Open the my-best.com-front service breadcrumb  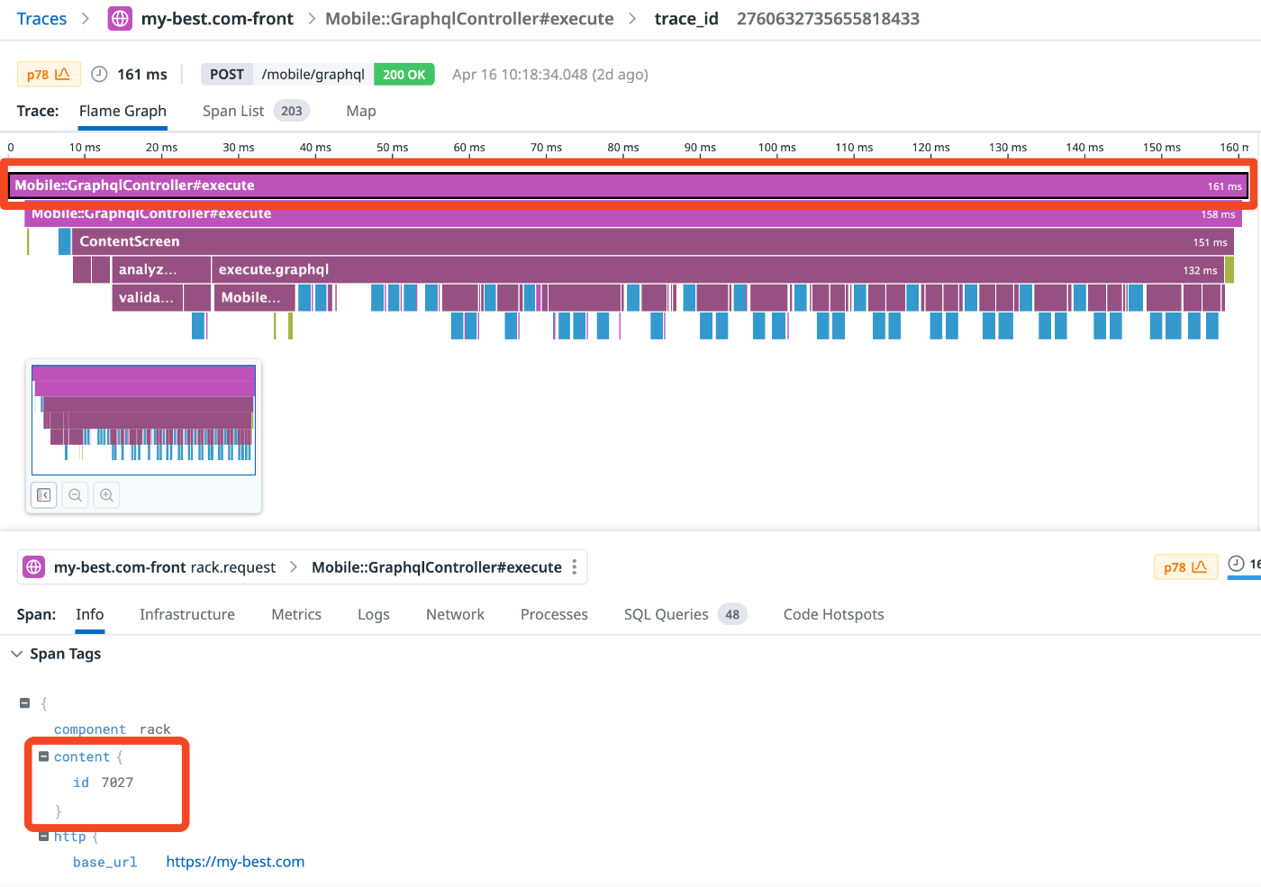[x=217, y=19]
